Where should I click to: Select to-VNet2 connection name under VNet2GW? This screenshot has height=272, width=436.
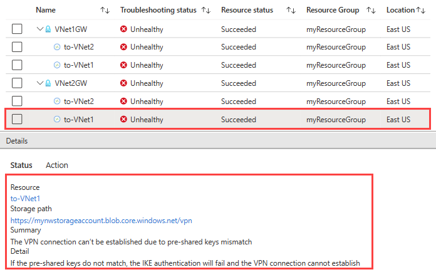point(79,102)
